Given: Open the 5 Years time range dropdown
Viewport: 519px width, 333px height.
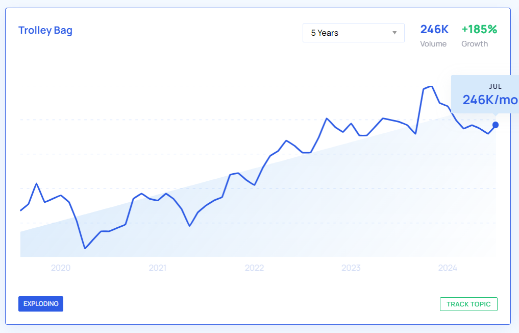Looking at the screenshot, I should [x=353, y=33].
